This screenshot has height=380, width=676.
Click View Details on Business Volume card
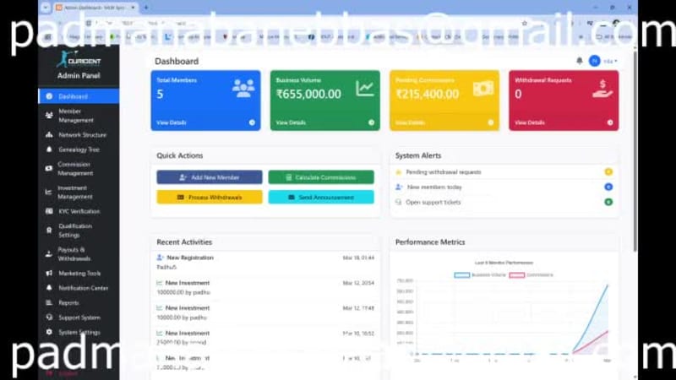(291, 122)
